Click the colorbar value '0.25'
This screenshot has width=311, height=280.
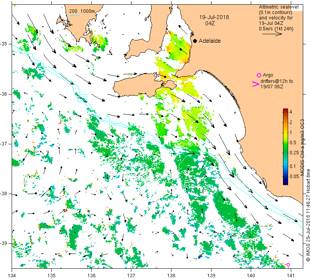point(294,152)
